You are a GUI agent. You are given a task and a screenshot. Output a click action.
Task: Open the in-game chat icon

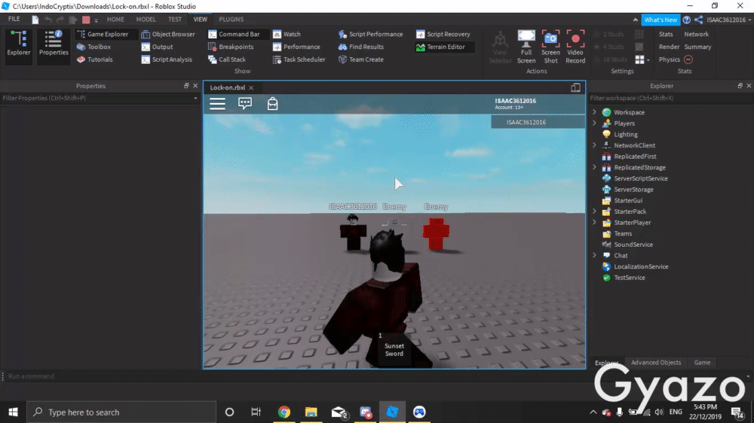245,104
